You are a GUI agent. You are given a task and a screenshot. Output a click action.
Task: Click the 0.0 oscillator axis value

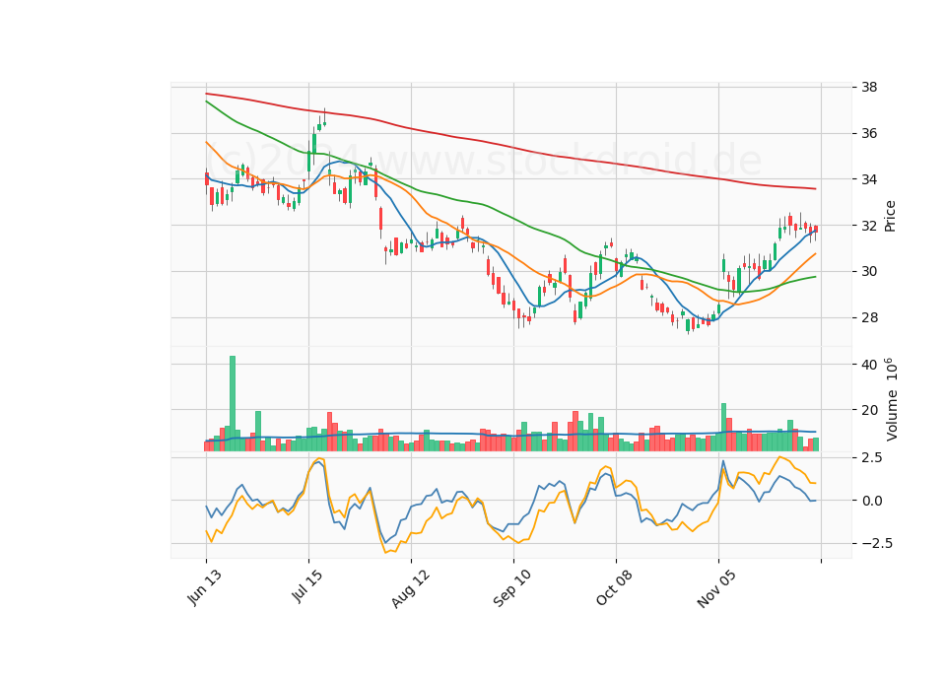[871, 501]
